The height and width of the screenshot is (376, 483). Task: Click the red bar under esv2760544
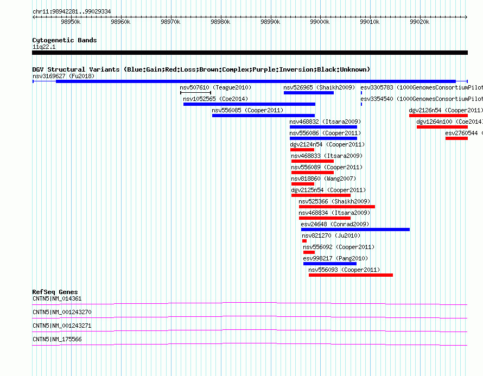tap(456, 138)
